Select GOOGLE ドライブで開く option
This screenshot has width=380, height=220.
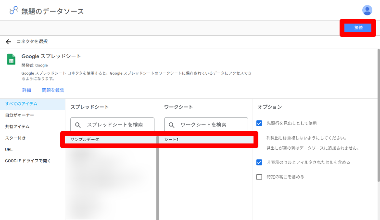[33, 161]
